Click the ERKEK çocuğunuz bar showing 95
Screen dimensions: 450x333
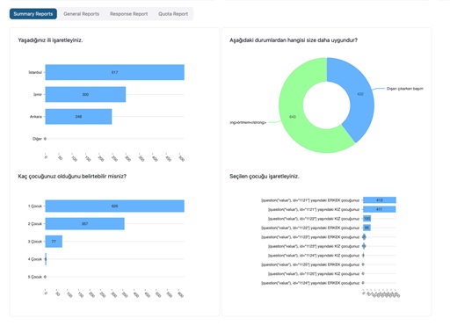pos(367,228)
